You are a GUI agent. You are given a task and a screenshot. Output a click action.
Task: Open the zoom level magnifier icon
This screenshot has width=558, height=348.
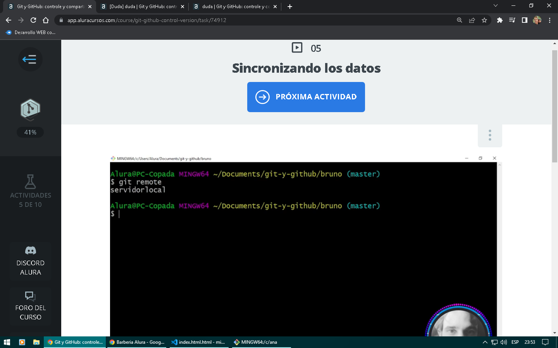click(x=460, y=20)
